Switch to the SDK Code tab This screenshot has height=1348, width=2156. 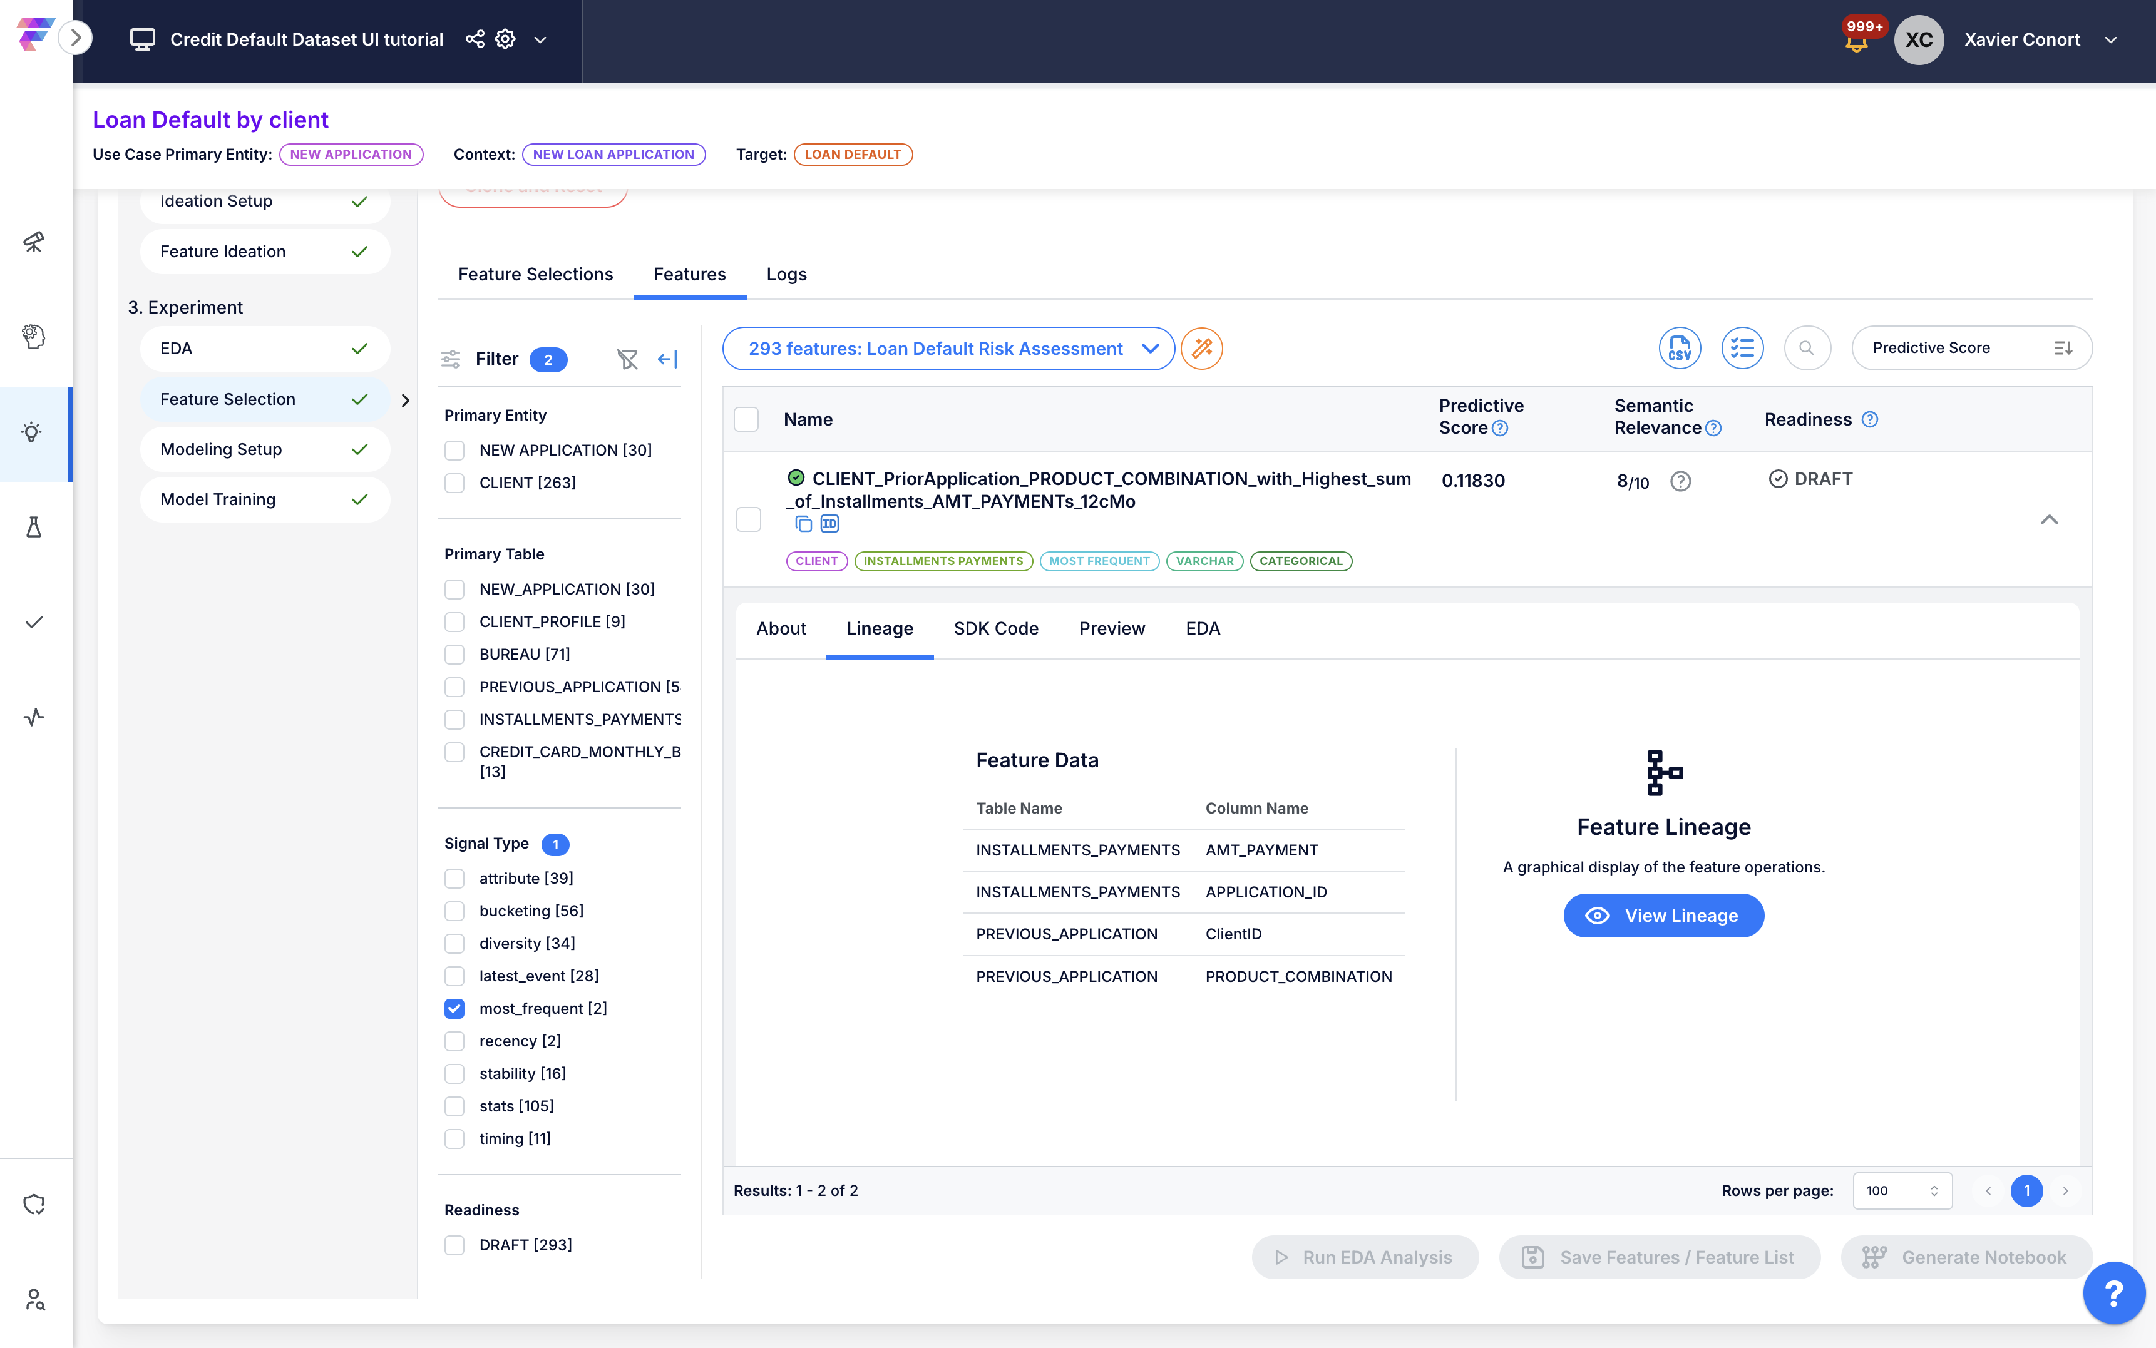[x=996, y=628]
